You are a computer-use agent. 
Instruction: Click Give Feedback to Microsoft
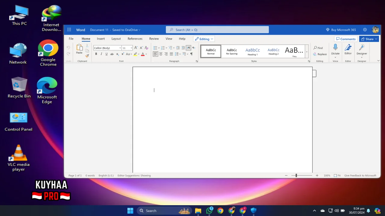point(360,175)
